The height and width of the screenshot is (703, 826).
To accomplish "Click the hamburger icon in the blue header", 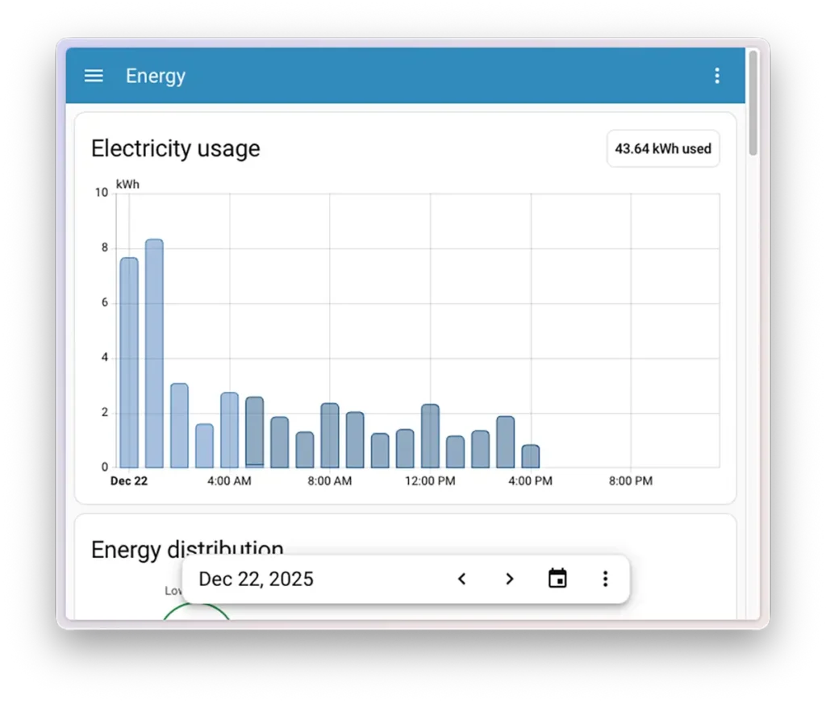I will click(94, 75).
